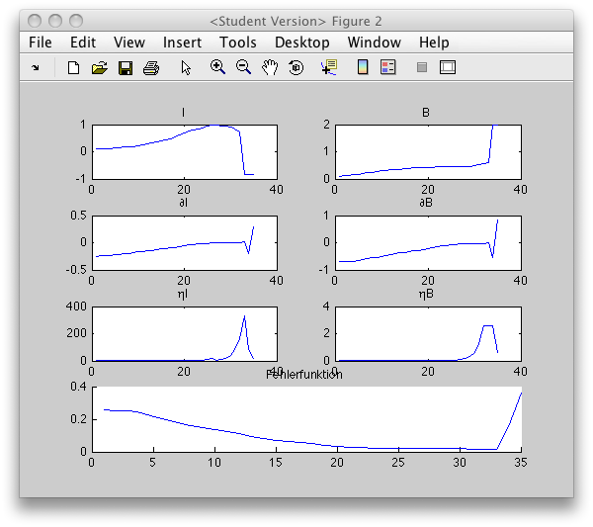Click the New Figure toolbar icon

click(73, 68)
